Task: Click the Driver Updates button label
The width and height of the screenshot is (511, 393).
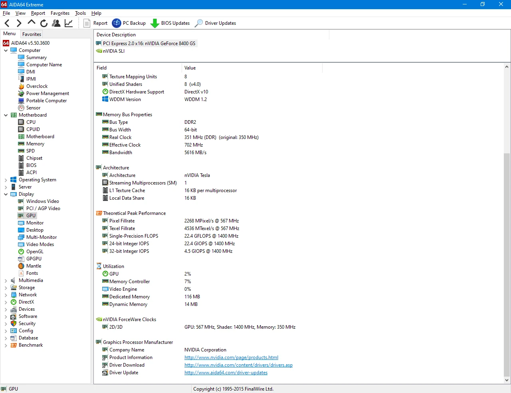Action: click(220, 23)
